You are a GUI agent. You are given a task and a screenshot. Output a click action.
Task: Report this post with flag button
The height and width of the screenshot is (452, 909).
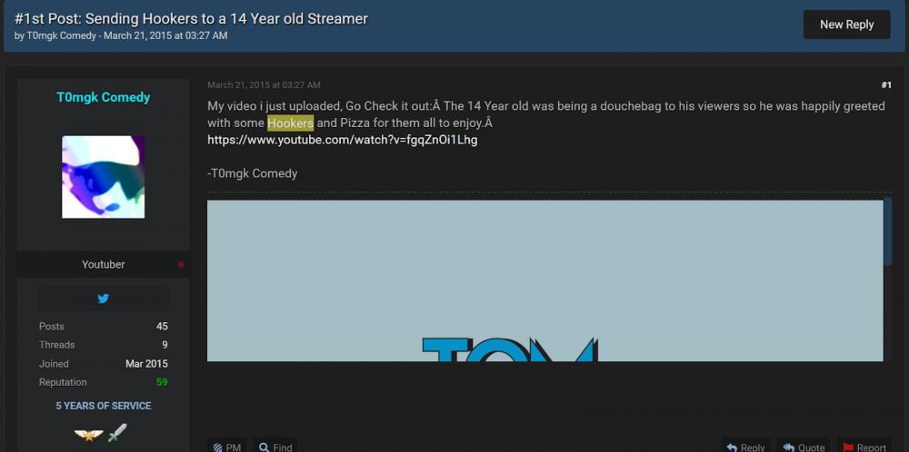(864, 447)
